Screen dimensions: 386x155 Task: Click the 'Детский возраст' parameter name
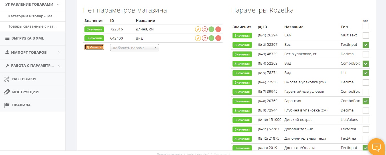299,120
